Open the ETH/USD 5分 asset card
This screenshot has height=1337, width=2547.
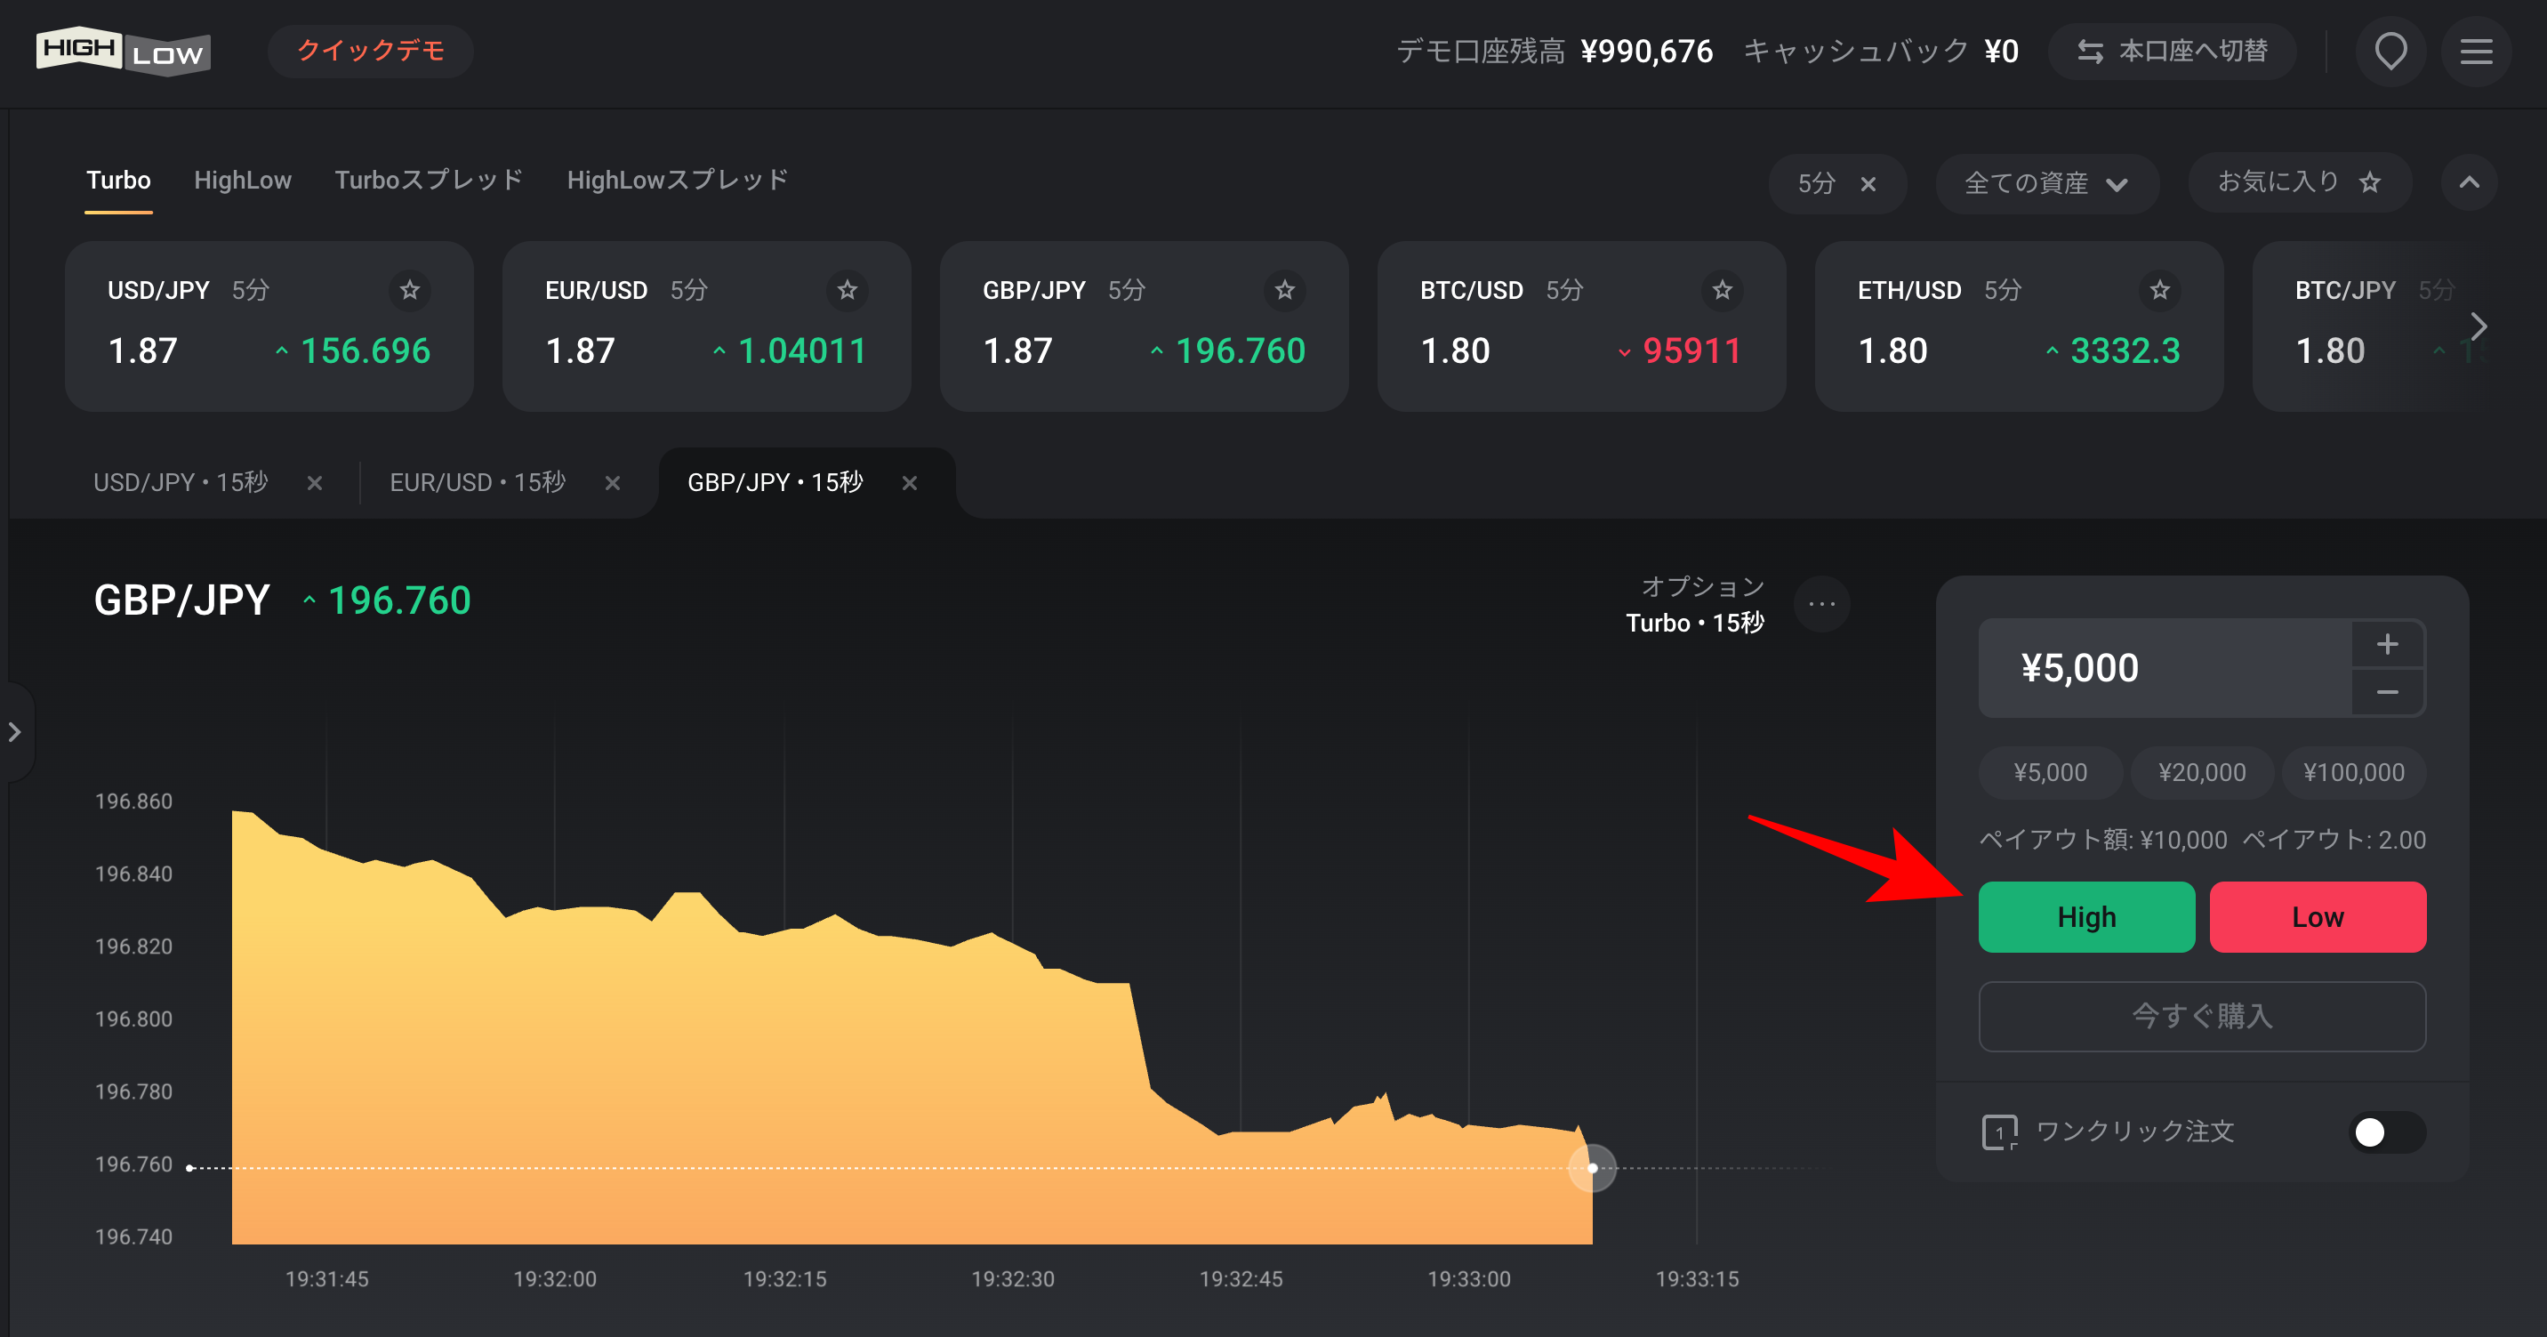click(2019, 326)
